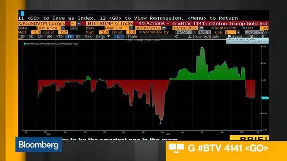The height and width of the screenshot is (161, 287).
Task: Switch to the 5Y time range
Action: pos(78,37)
